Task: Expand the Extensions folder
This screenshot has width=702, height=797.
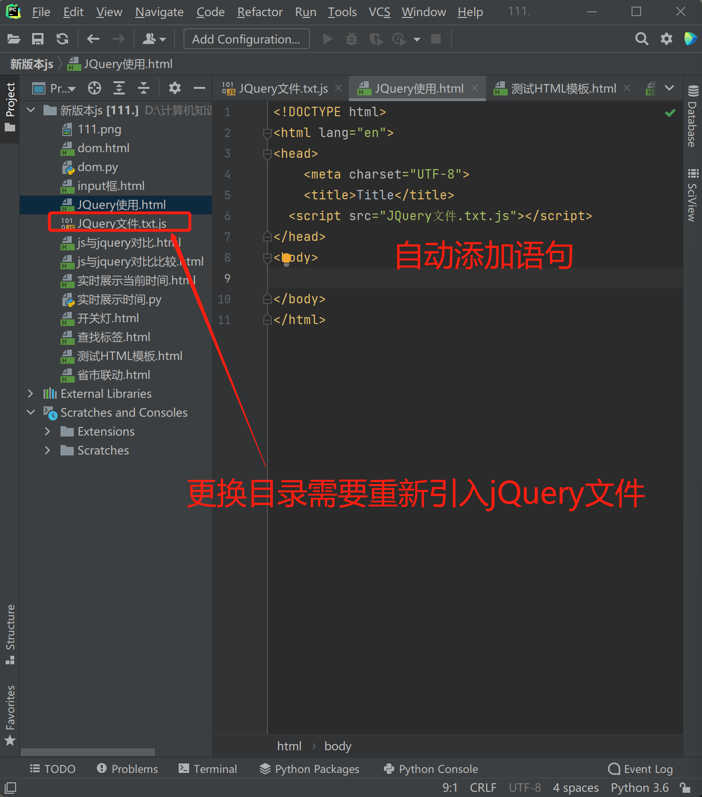Action: [47, 431]
